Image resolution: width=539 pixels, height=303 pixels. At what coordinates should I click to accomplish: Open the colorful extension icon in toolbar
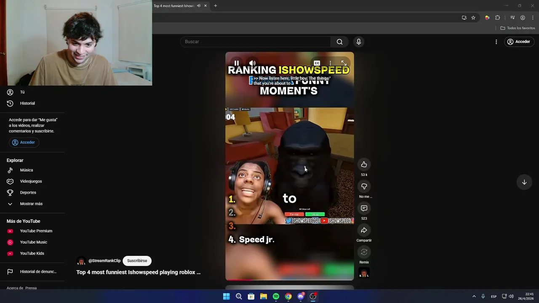pyautogui.click(x=487, y=18)
